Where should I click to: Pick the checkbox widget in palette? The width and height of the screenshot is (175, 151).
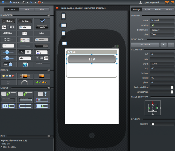click(x=42, y=21)
